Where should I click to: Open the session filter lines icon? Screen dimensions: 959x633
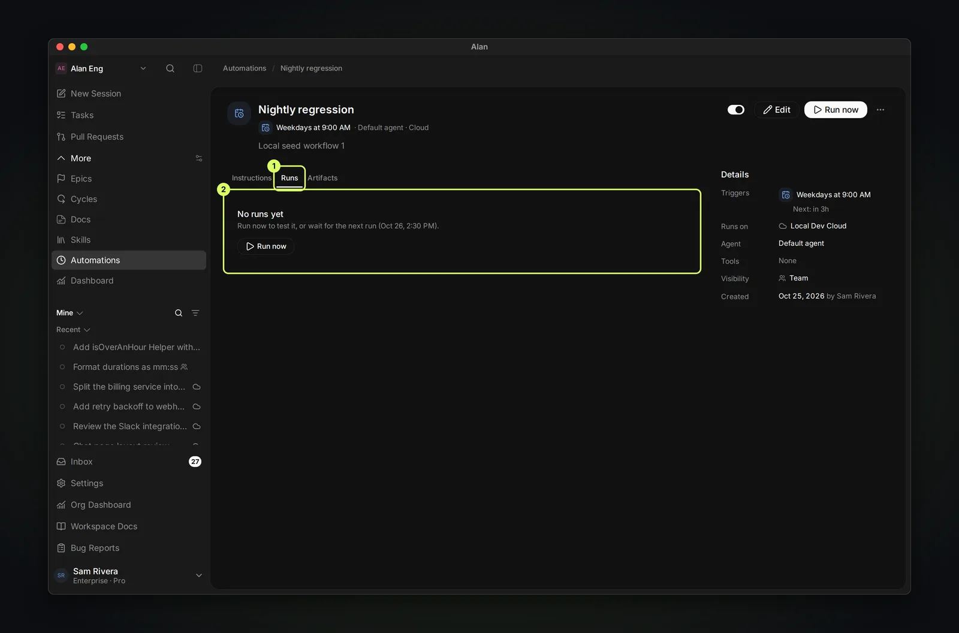tap(195, 313)
